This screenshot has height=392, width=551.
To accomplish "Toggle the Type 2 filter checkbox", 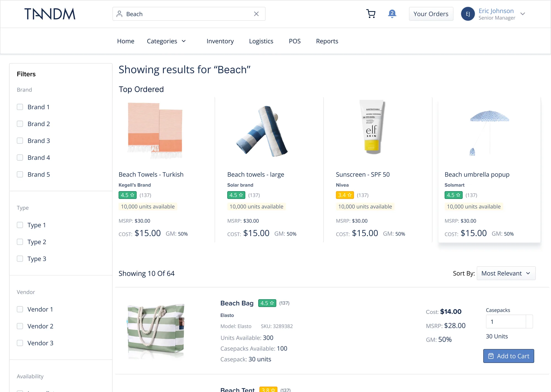I will (x=20, y=242).
